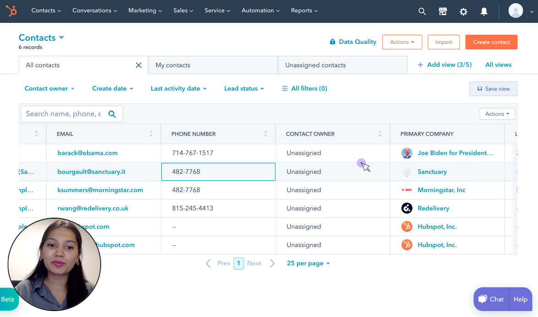538x317 pixels.
Task: Open the 25 per page dropdown
Action: (x=308, y=263)
